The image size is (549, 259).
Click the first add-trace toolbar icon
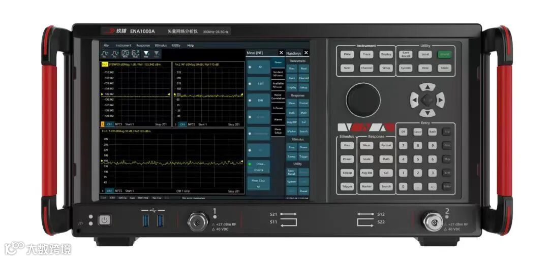[104, 53]
